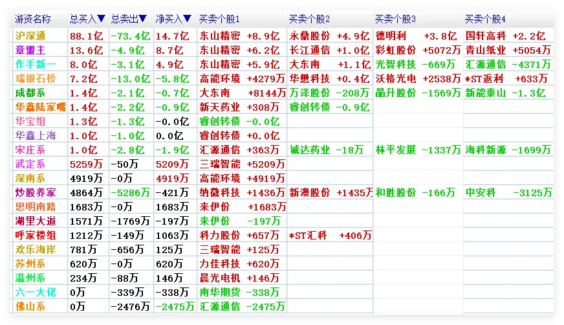Select the 瑞银石桥 row name
The width and height of the screenshot is (564, 325).
(x=36, y=78)
